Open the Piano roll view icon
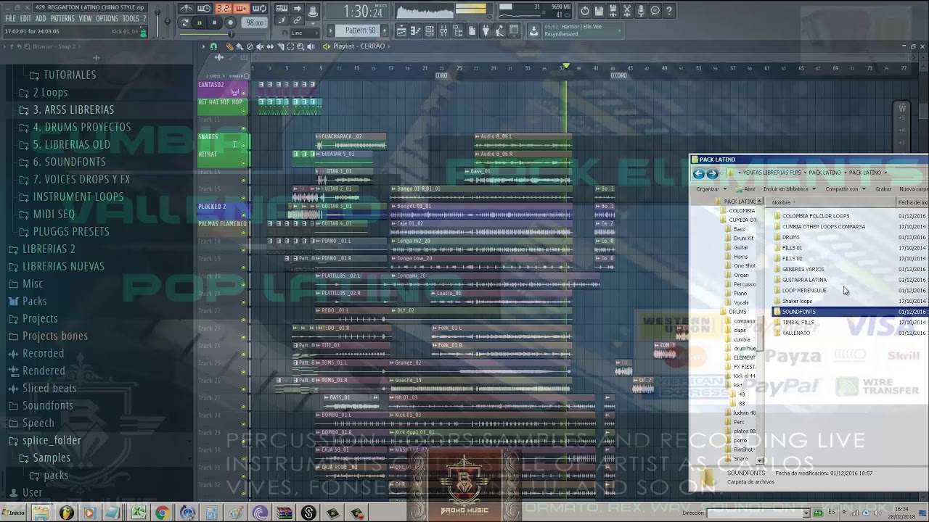The image size is (929, 522). pos(415,30)
